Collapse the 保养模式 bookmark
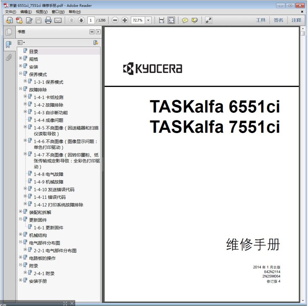Screen dimensions: 308x306 (x=20, y=74)
